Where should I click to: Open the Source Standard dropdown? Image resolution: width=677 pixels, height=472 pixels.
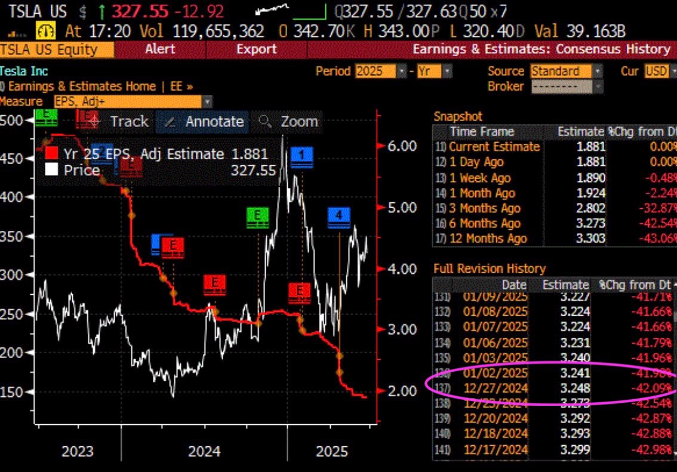(567, 71)
